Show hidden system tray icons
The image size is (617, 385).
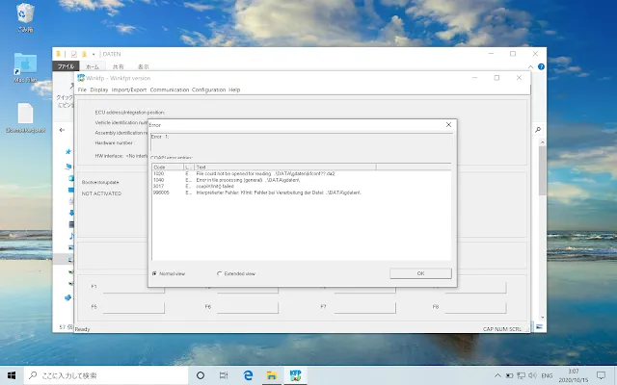pyautogui.click(x=497, y=375)
